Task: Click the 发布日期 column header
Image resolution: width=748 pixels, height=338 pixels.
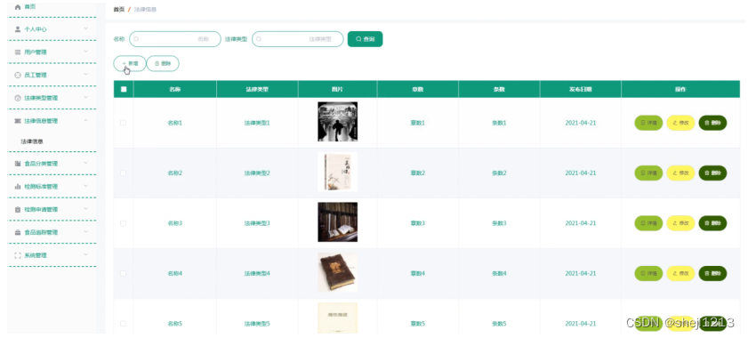Action: click(x=581, y=89)
